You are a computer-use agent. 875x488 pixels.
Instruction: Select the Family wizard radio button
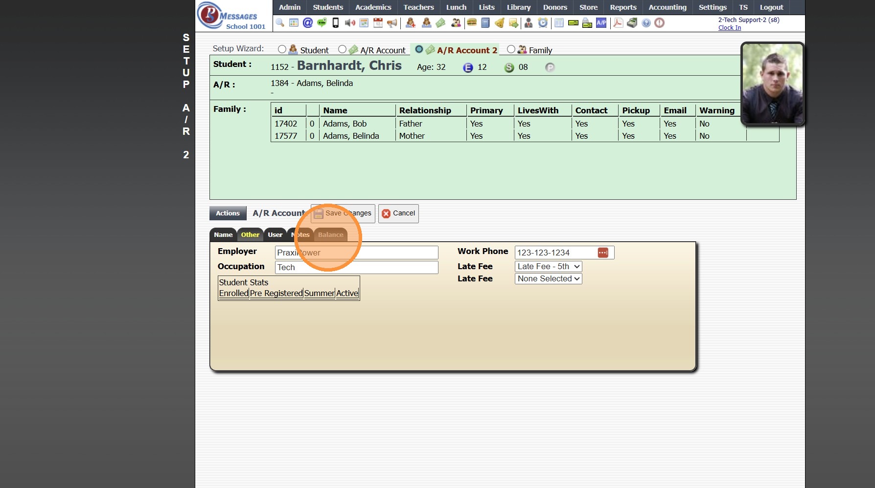coord(511,49)
